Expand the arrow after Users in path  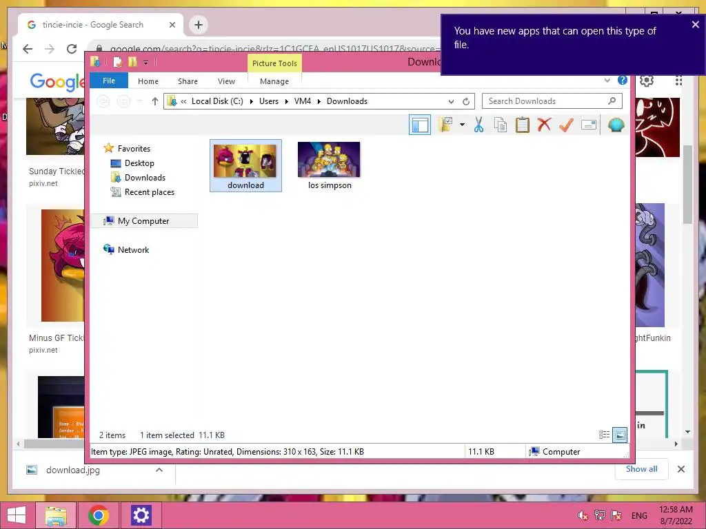[x=286, y=101]
